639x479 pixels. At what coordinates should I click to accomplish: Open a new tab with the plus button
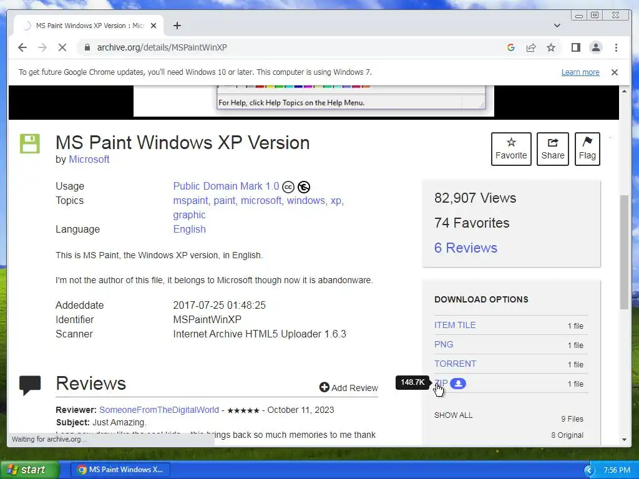(177, 26)
